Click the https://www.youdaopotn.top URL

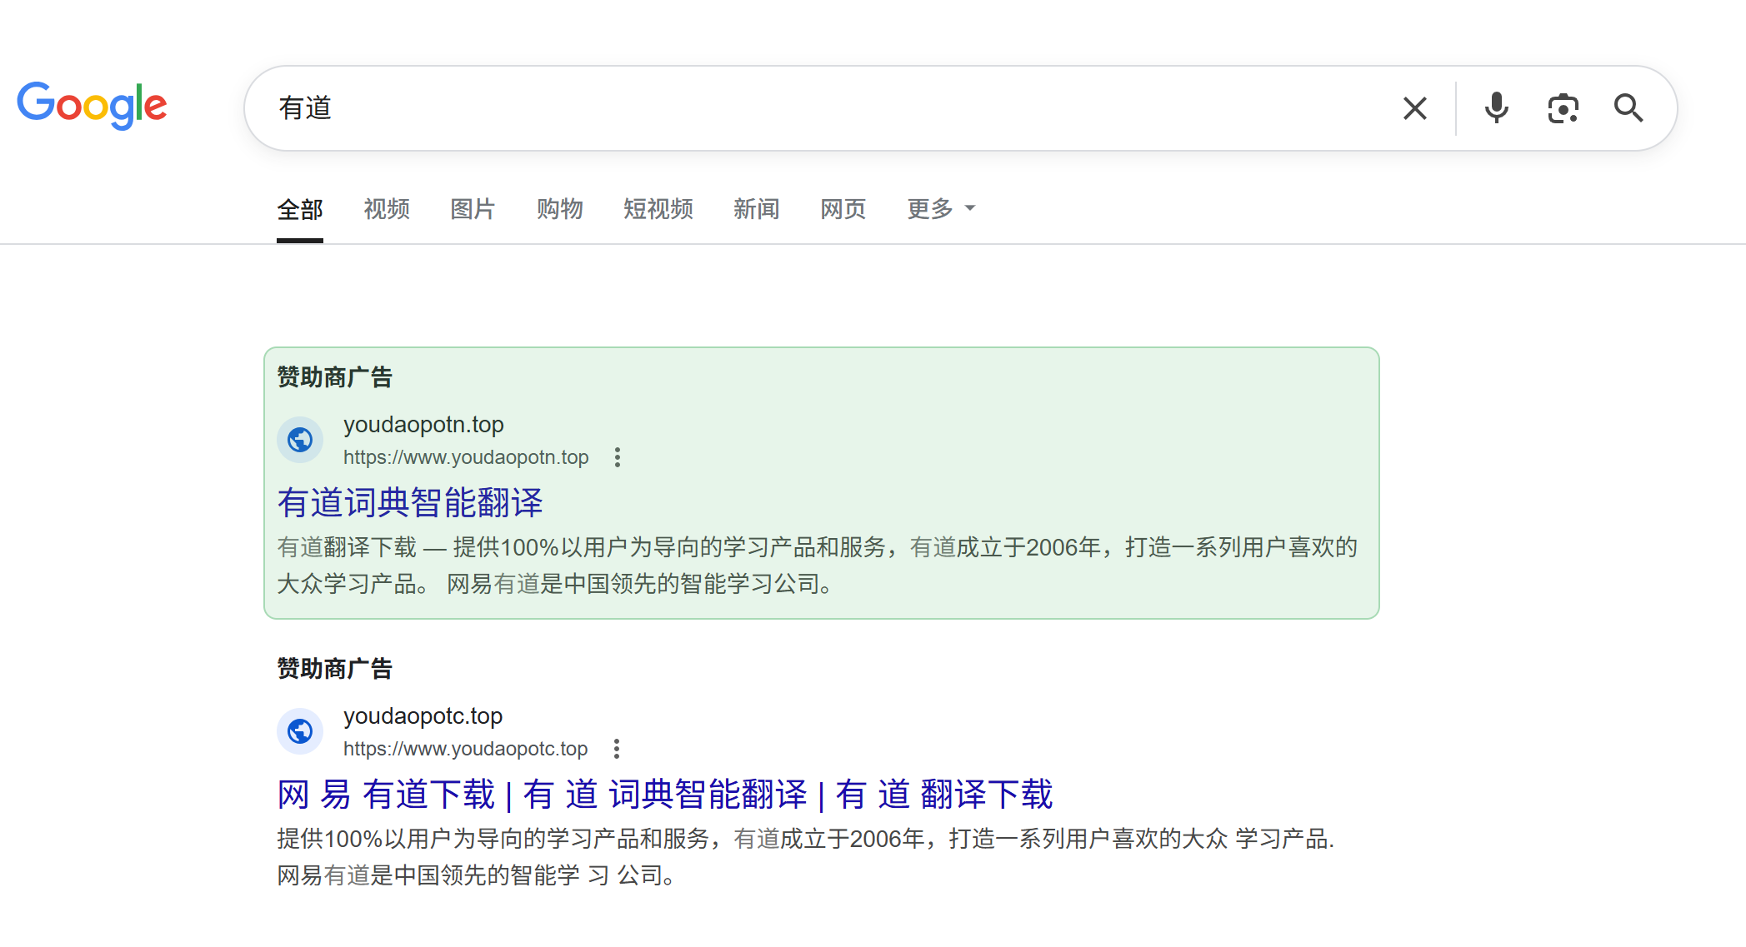466,457
